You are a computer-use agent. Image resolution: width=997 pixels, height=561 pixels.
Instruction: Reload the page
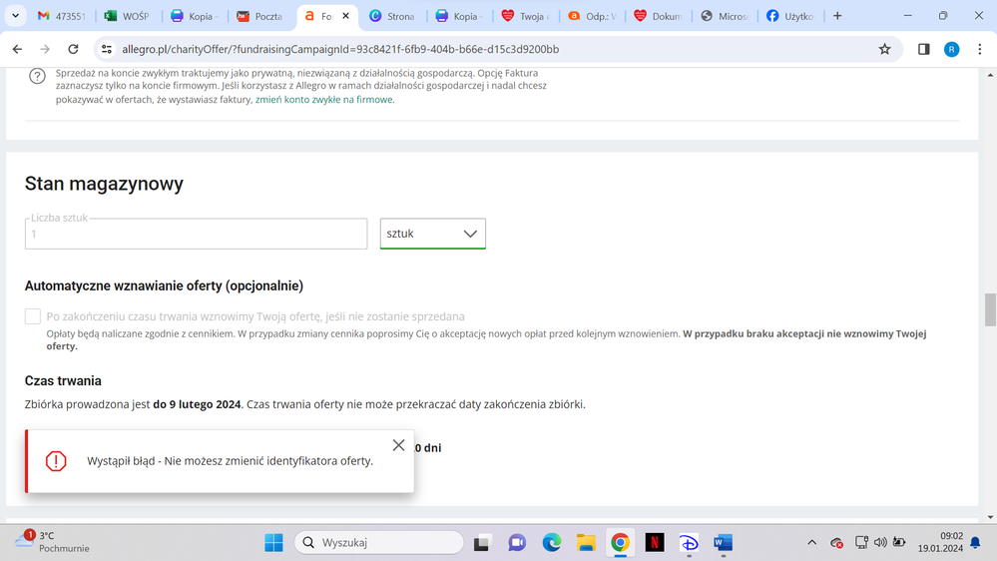click(x=73, y=49)
